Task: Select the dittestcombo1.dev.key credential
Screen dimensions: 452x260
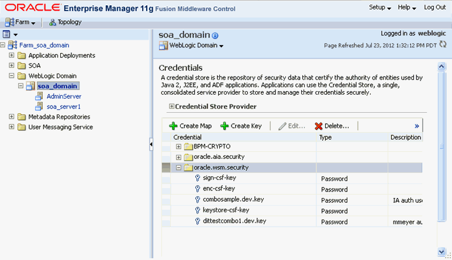Action: pos(234,221)
